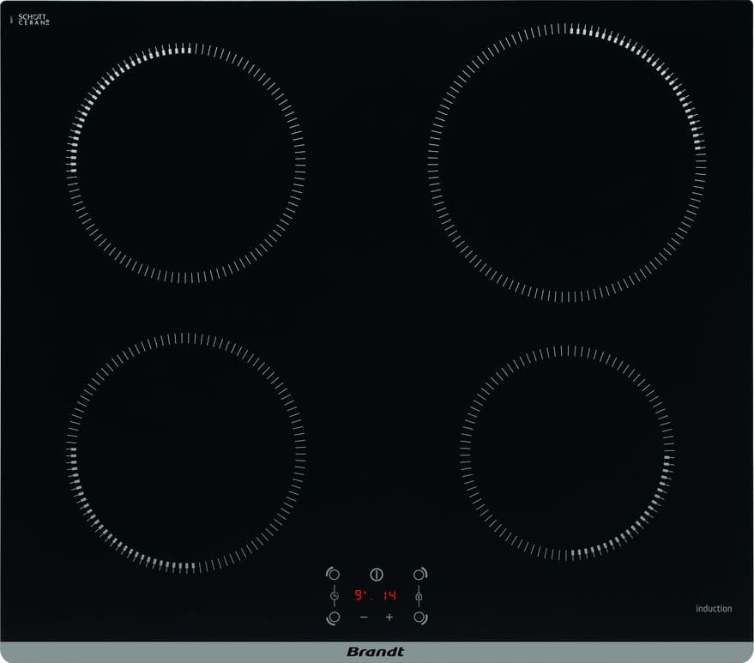Tap the front-right zone selector icon
This screenshot has height=663, width=754.
(x=419, y=618)
